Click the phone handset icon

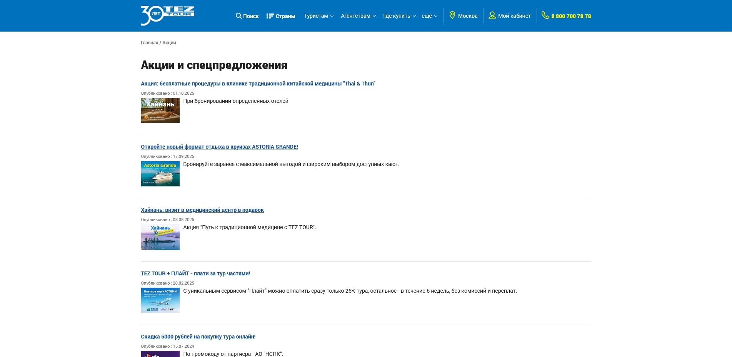(x=545, y=15)
